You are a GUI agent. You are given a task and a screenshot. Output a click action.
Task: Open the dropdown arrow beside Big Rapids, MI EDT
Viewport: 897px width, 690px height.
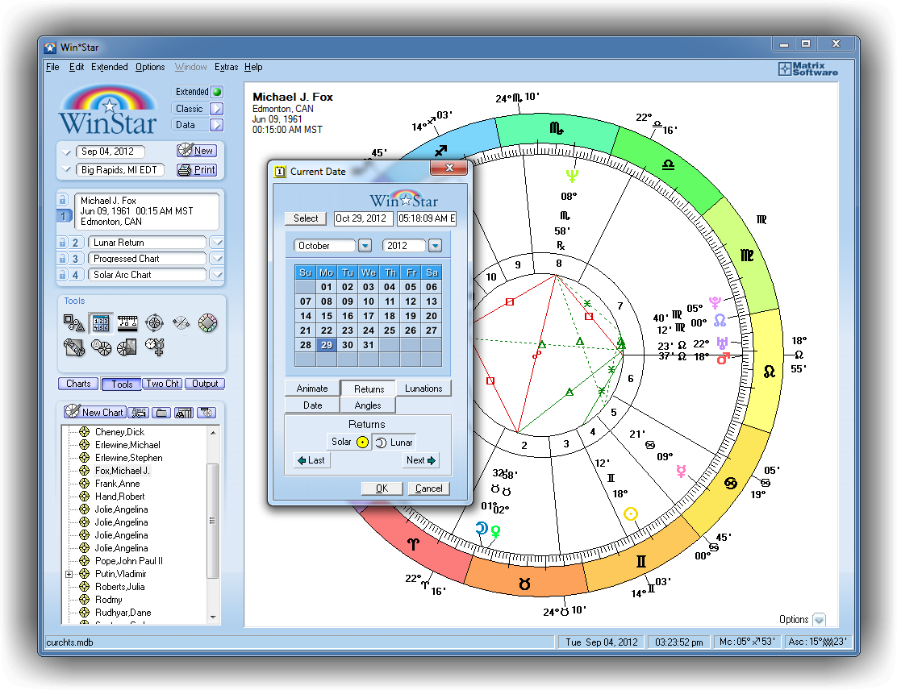[x=66, y=170]
